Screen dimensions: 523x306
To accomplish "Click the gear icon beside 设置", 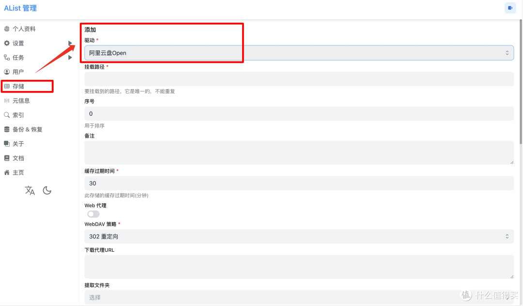I will coord(7,43).
